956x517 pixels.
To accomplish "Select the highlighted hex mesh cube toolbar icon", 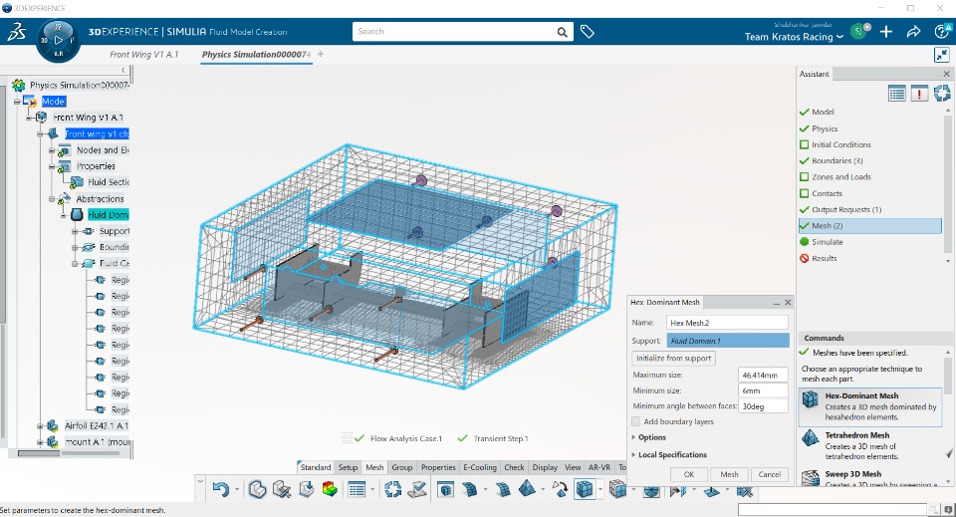I will [x=585, y=489].
